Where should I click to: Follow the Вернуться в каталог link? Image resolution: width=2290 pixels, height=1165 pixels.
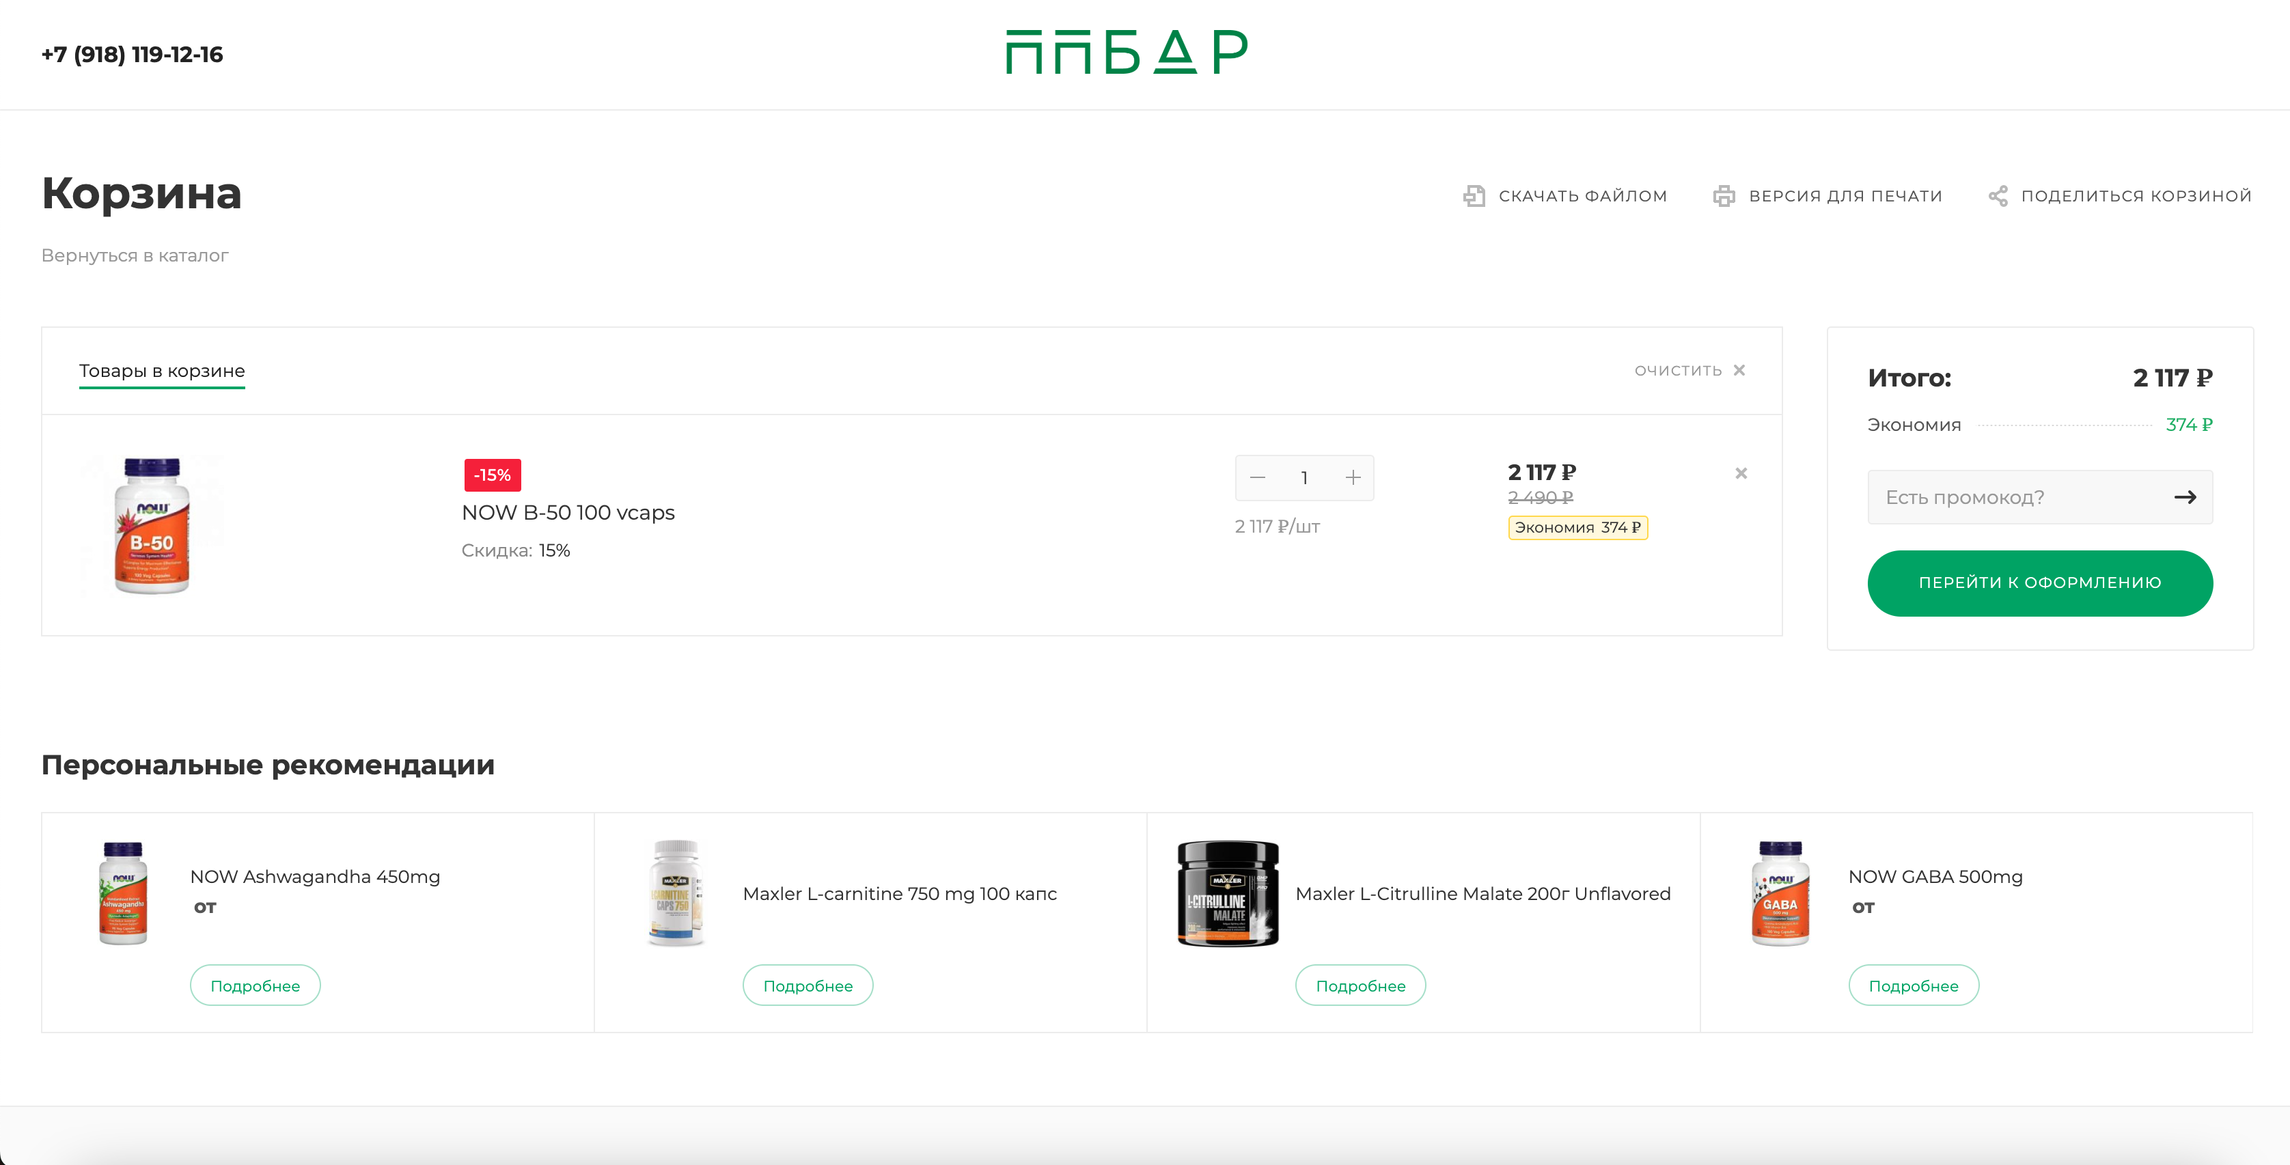pos(135,255)
